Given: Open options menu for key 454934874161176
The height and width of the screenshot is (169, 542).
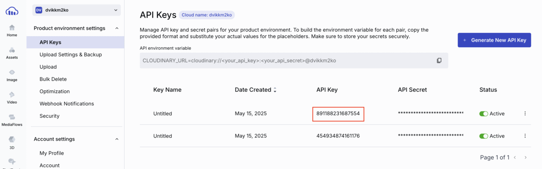Looking at the screenshot, I should tap(525, 136).
